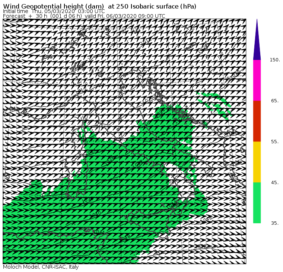Viewport: 283px width, 272px height.
Task: Click the legend value label 150.
Action: [275, 60]
